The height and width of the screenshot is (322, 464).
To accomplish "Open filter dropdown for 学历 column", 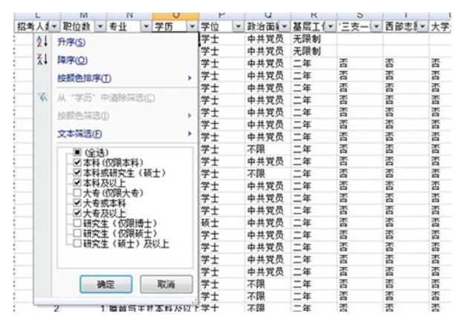I will [x=192, y=27].
